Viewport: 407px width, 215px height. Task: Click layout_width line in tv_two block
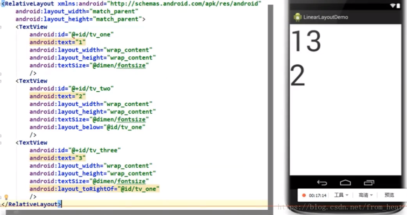pos(91,104)
